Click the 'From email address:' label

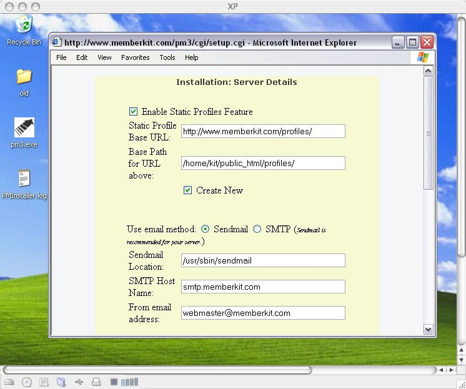[150, 313]
